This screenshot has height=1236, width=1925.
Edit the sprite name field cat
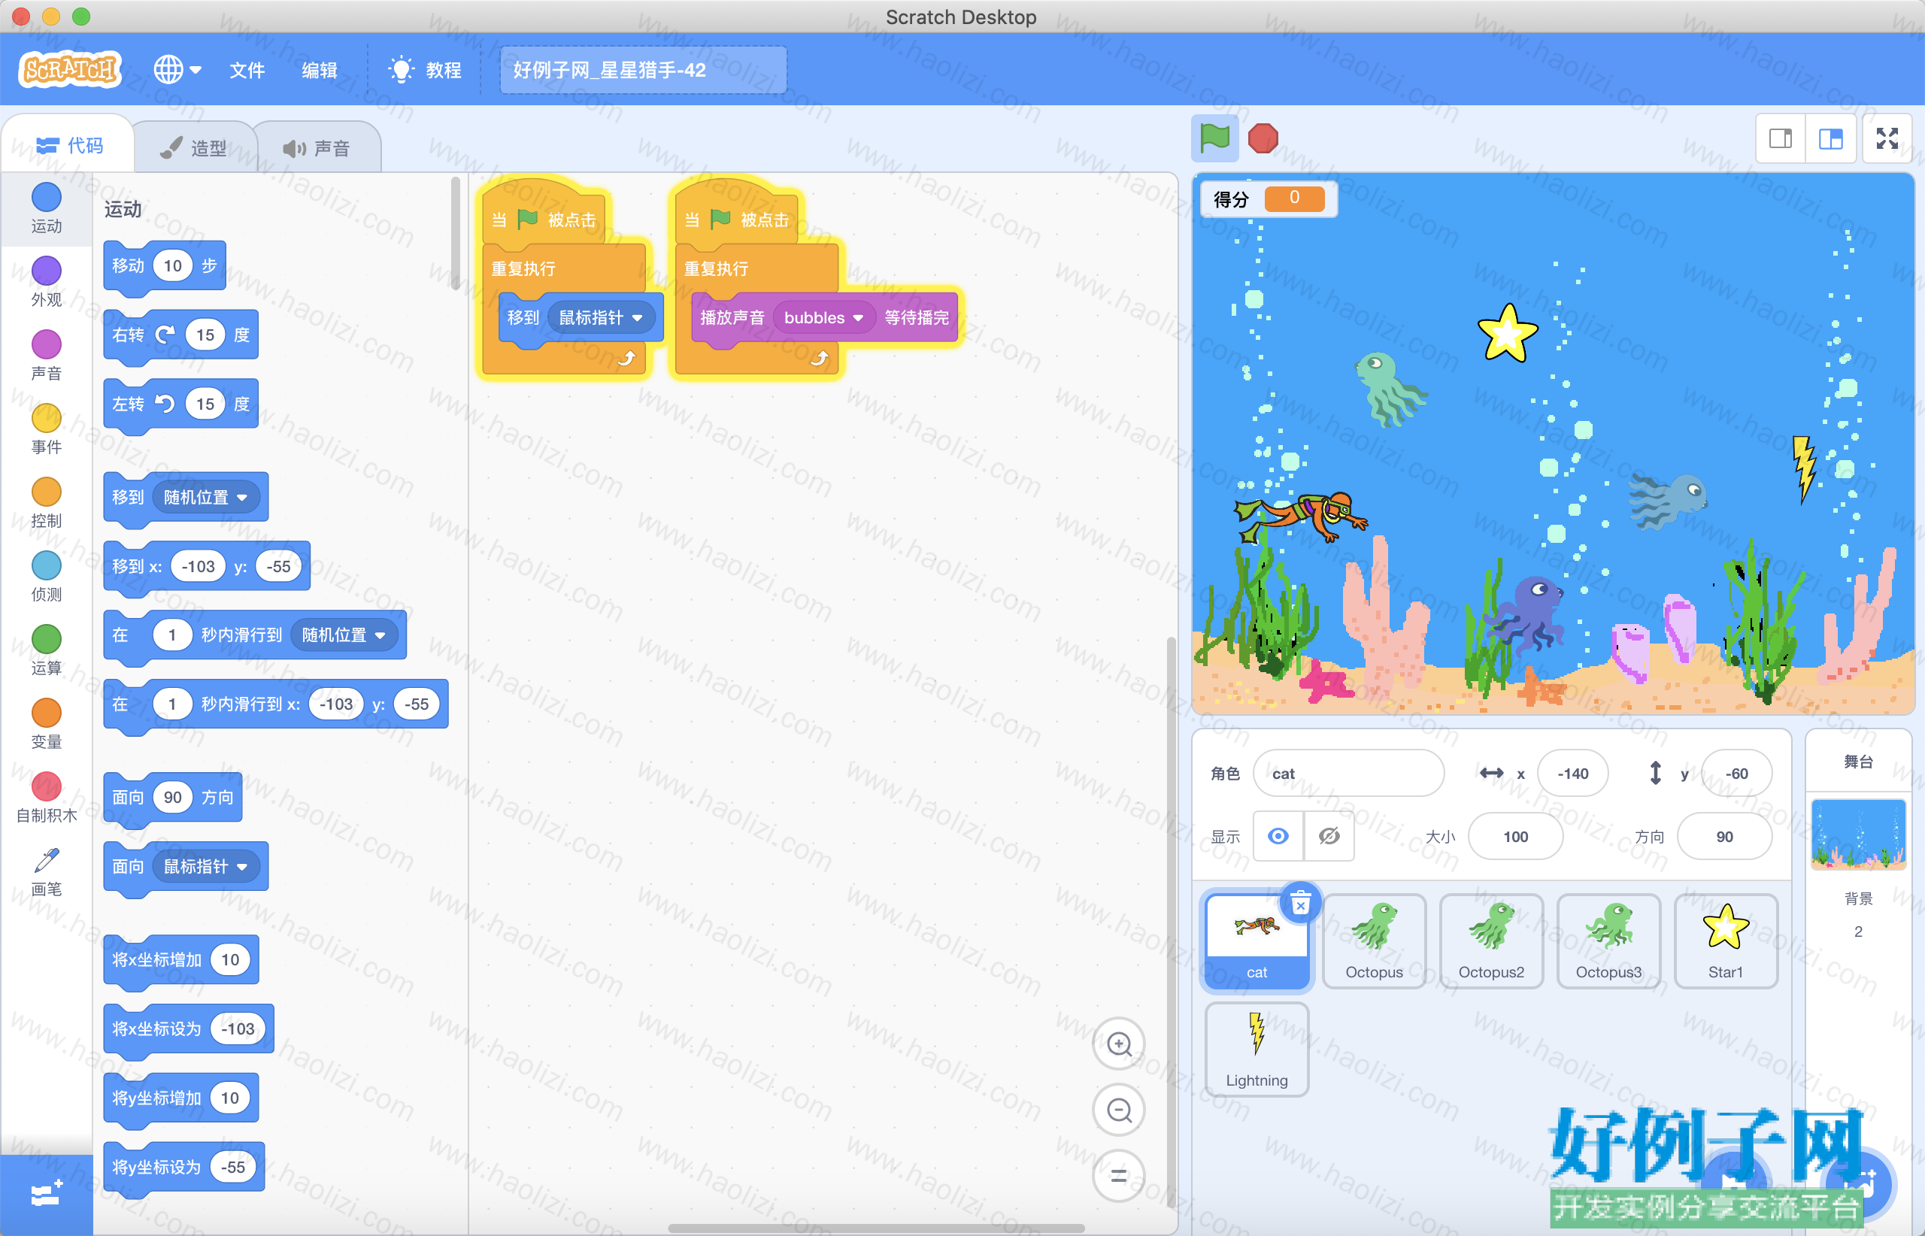coord(1348,773)
